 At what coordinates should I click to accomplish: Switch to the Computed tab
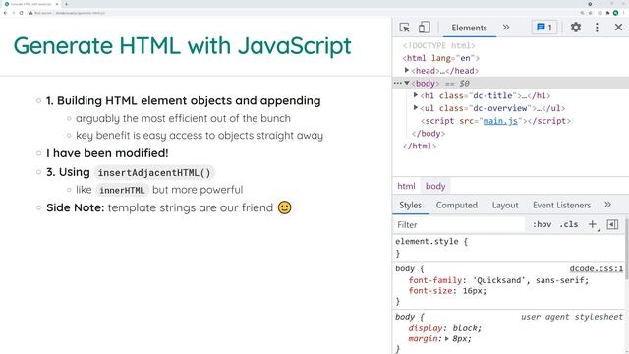coord(456,205)
